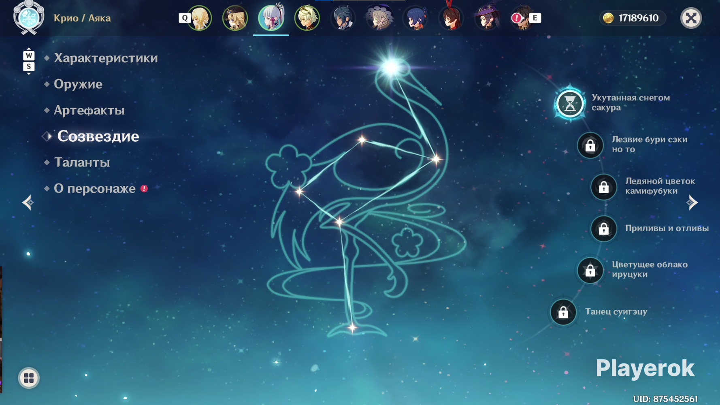
Task: Click the label Цветущее облако ируцуки
Action: tap(650, 269)
